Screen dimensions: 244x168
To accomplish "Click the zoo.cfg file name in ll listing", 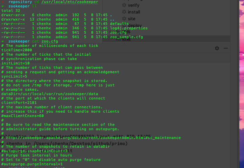I will [118, 32].
